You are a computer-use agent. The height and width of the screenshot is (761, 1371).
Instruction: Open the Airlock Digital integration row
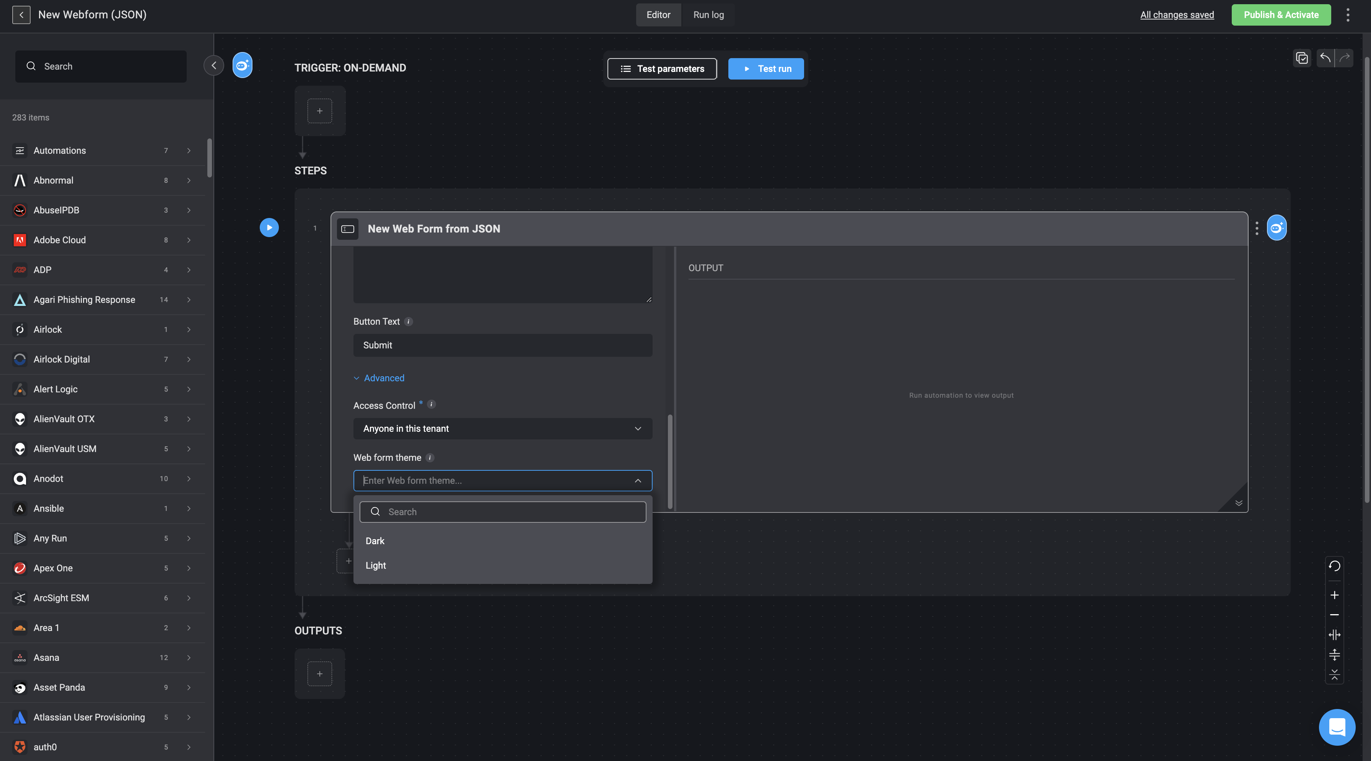(x=102, y=359)
